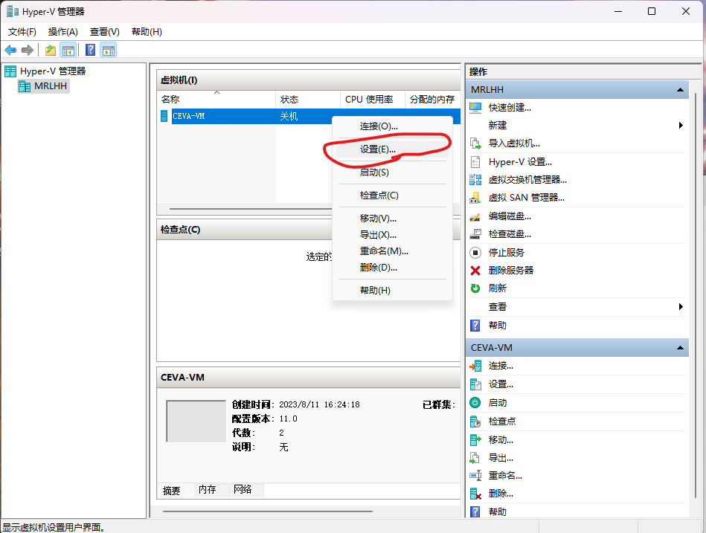Click the Quick Create (快速创建) icon

tap(475, 108)
